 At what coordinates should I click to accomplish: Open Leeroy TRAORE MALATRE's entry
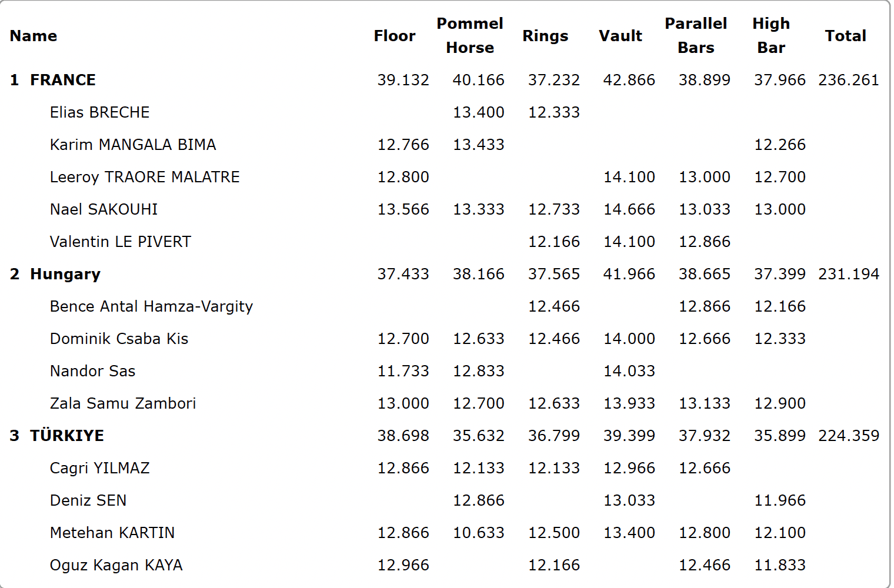pyautogui.click(x=145, y=177)
